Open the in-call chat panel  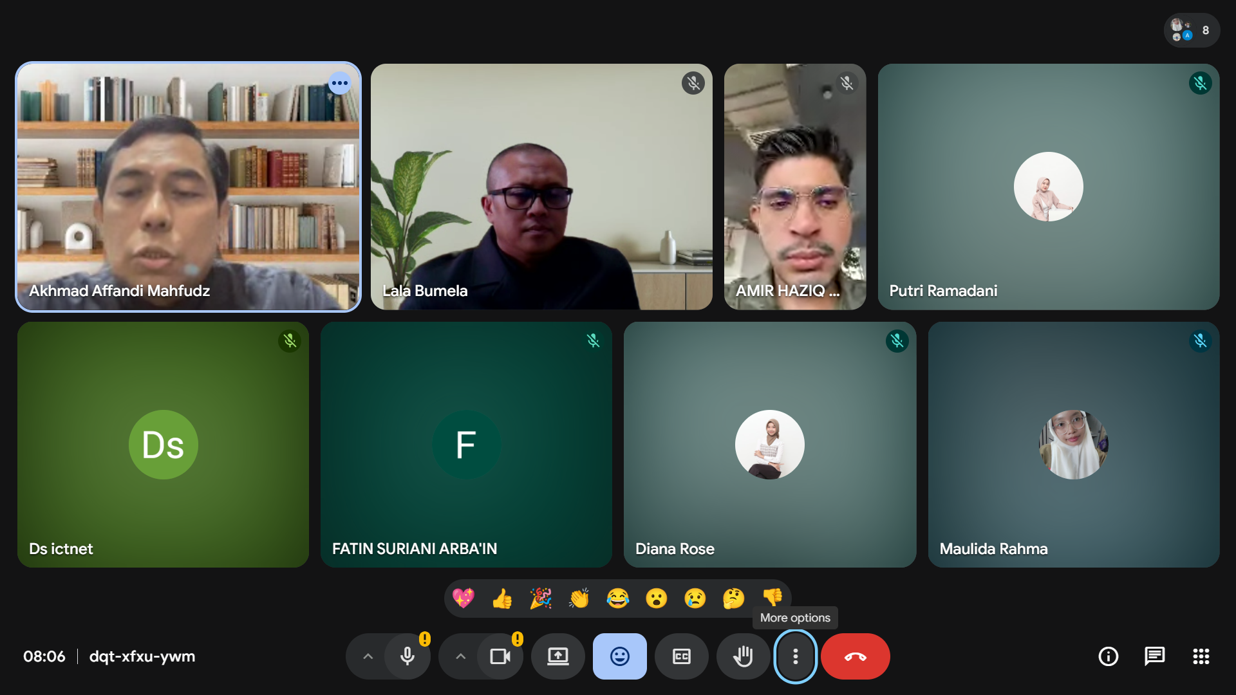(x=1154, y=656)
